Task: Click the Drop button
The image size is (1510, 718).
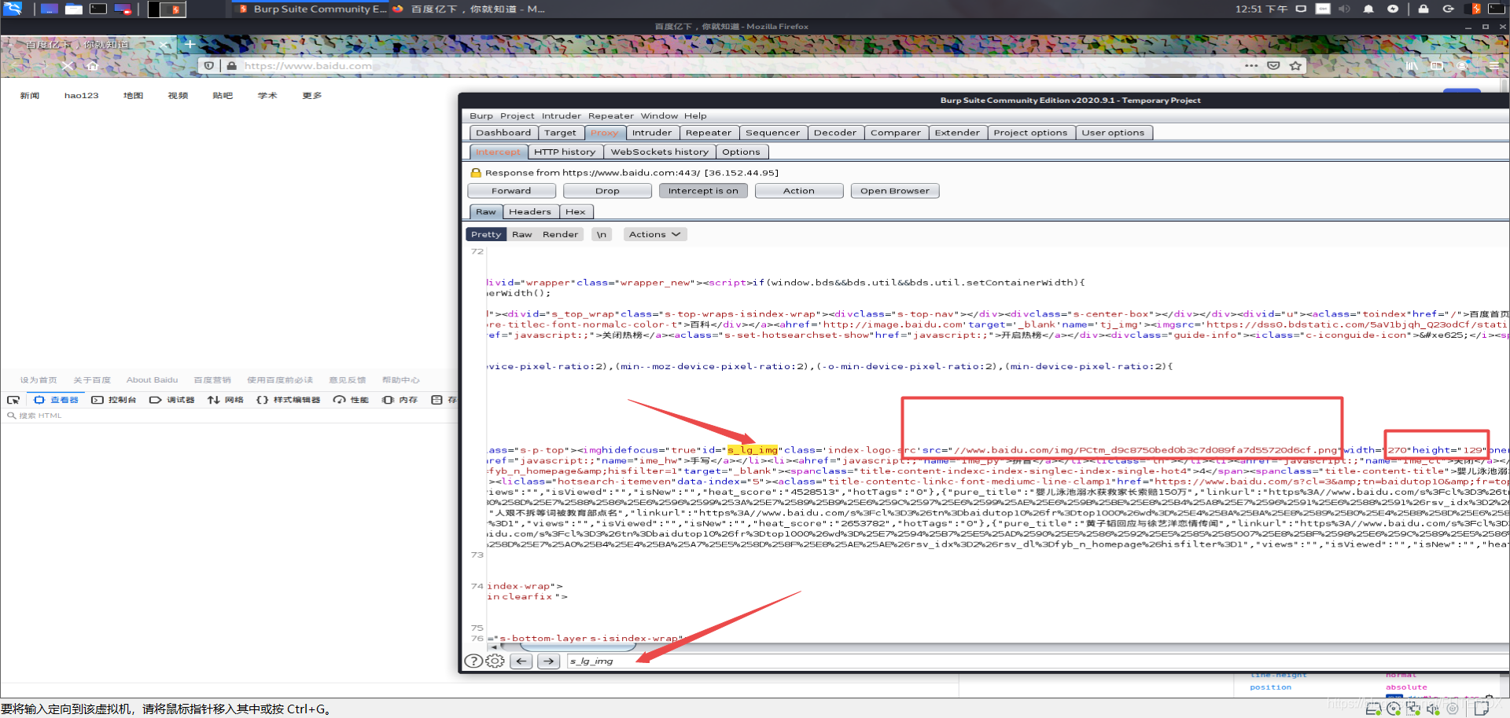Action: [607, 191]
